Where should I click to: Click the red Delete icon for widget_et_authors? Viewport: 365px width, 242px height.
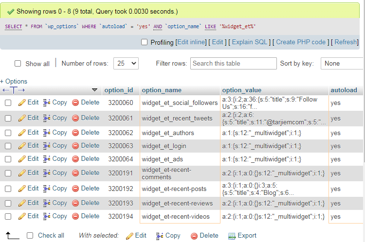(75, 133)
